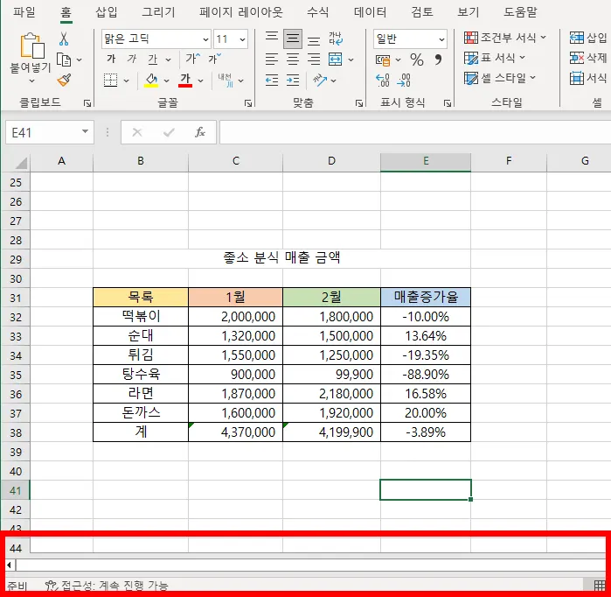Open the number format dropdown 일반
Screen dimensions: 611x597
point(410,39)
